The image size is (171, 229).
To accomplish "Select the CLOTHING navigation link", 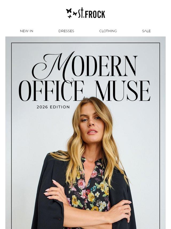I will pos(108,31).
